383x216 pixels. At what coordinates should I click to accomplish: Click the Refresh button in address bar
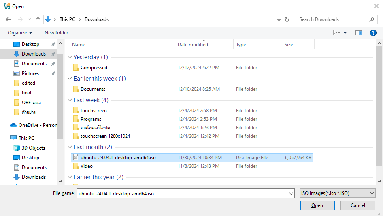287,19
